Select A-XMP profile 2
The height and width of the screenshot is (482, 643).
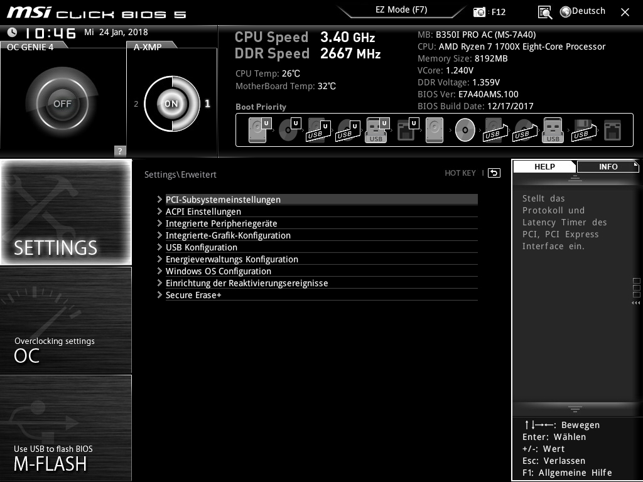coord(136,104)
